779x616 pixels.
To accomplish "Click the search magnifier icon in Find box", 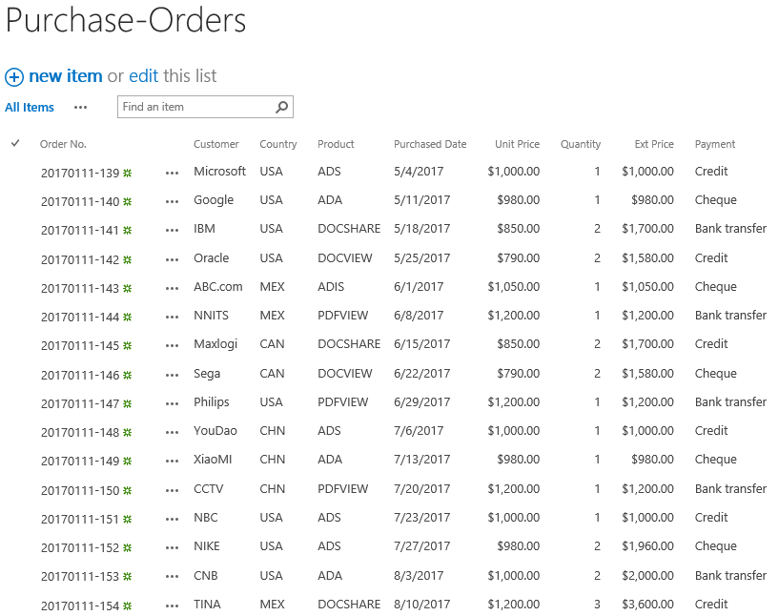I will (281, 107).
